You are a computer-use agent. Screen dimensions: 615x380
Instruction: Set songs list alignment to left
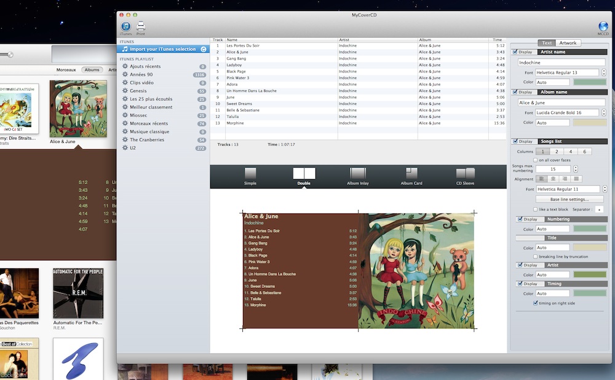[541, 179]
